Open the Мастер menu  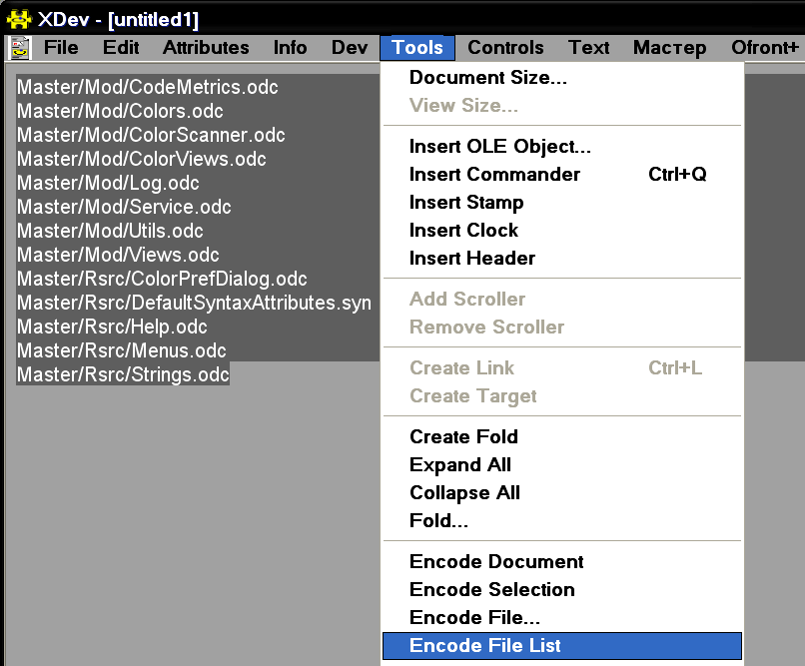(x=669, y=48)
